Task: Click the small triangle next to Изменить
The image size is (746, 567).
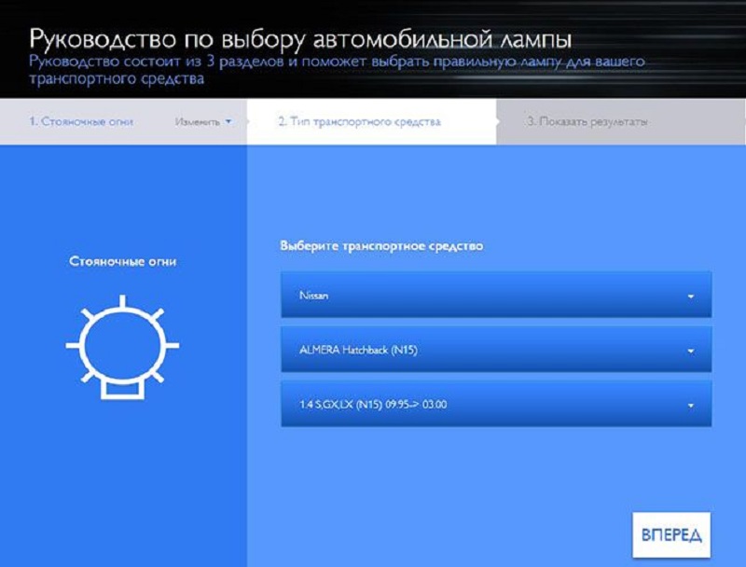Action: tap(228, 122)
